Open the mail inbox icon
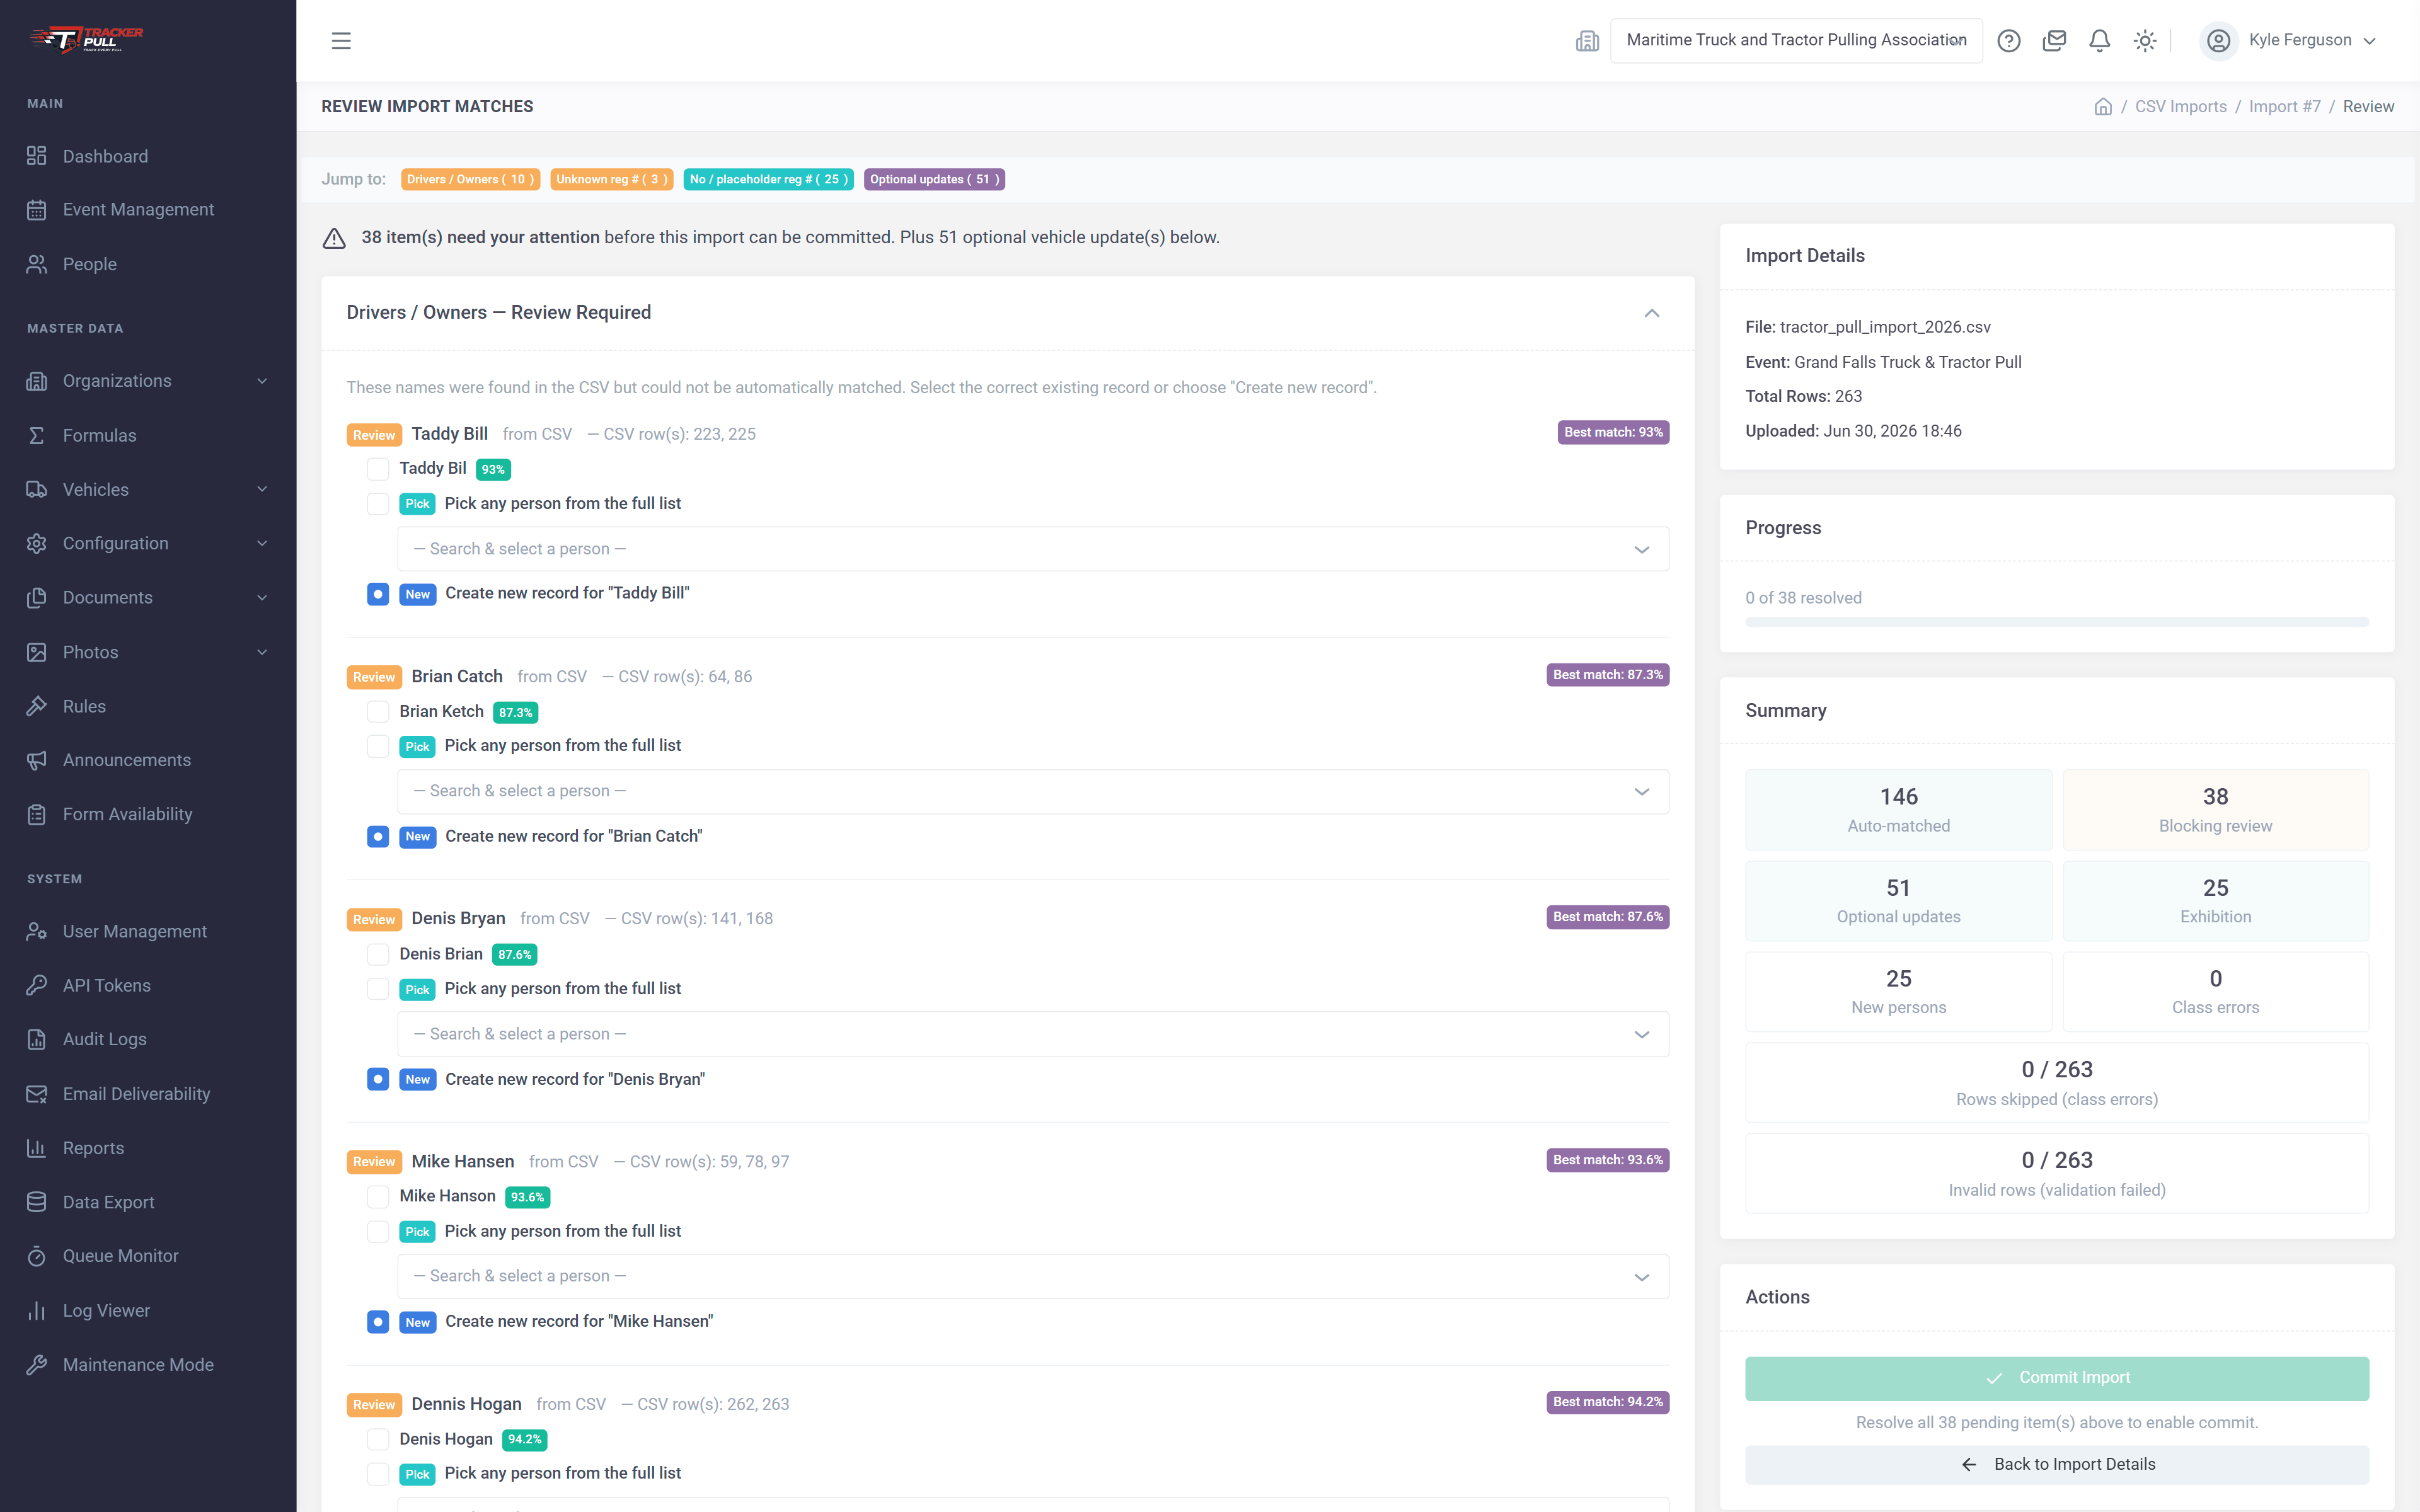Image resolution: width=2420 pixels, height=1512 pixels. click(x=2054, y=41)
